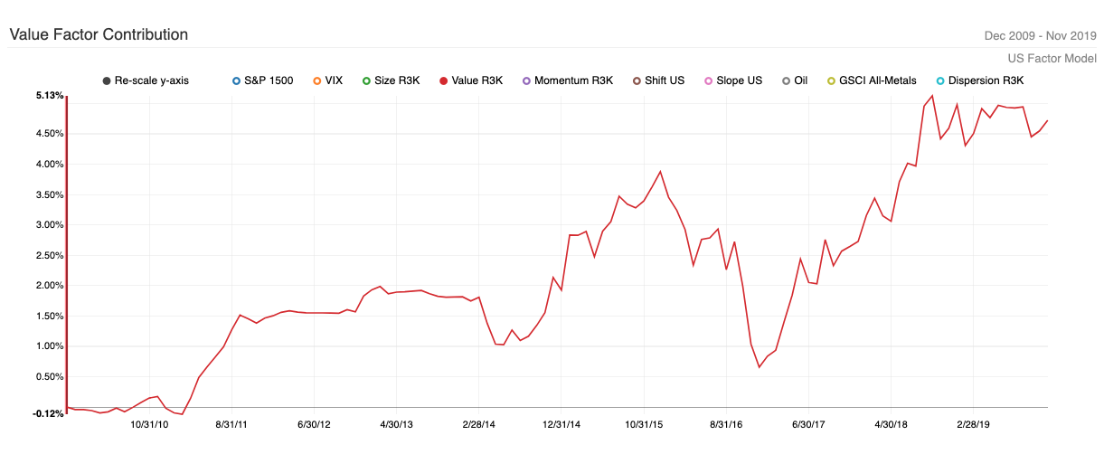Click the dark Re-scale y-axis dot marker
The height and width of the screenshot is (473, 1104).
tap(108, 80)
